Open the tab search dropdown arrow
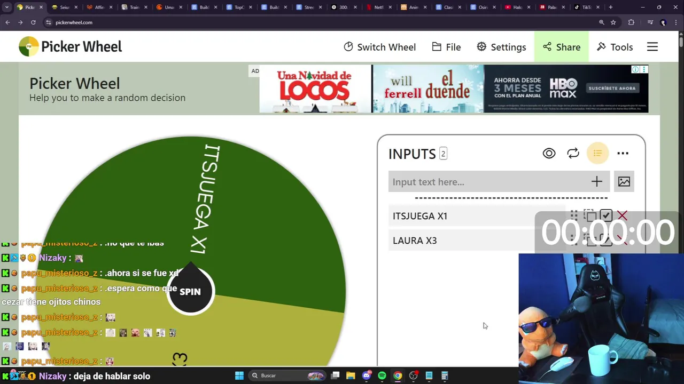The image size is (684, 384). (x=7, y=7)
